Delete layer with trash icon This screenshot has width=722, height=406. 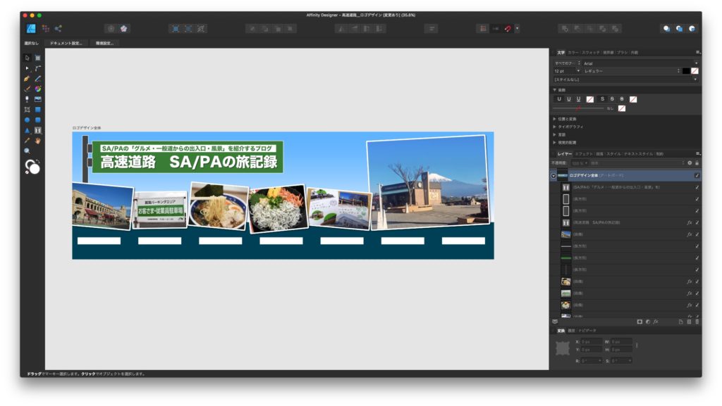[697, 322]
